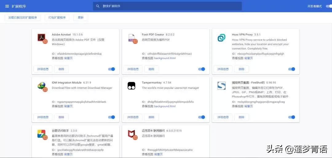Image resolution: width=332 pixels, height=158 pixels.
Task: Open 详细信息 for FireShot extension
Action: click(223, 117)
